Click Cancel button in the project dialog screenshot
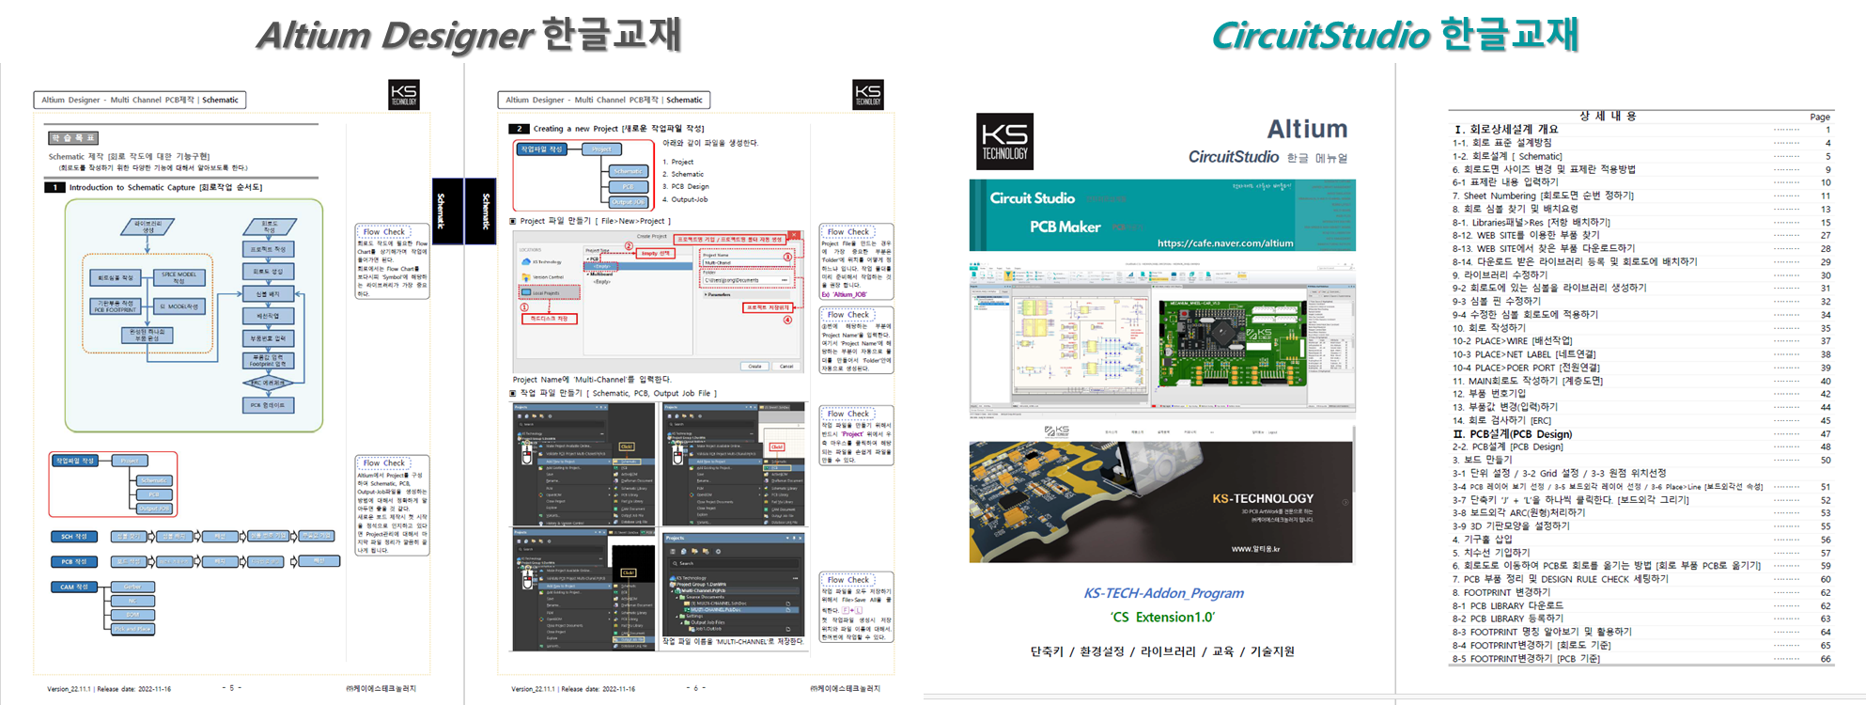Image resolution: width=1866 pixels, height=705 pixels. (x=786, y=367)
